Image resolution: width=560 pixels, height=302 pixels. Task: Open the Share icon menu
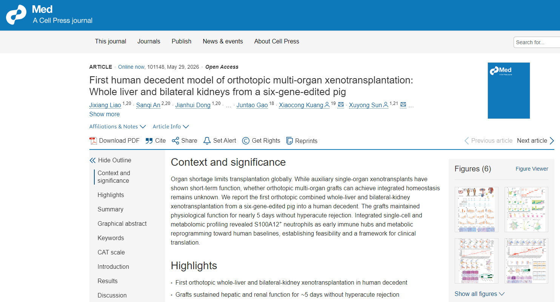pos(175,141)
